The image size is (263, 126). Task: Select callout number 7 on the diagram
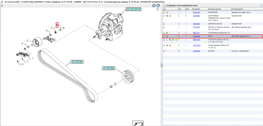(x=28, y=61)
